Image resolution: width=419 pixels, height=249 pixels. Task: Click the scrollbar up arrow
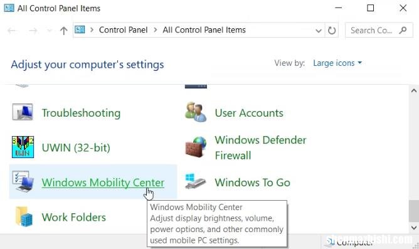(413, 91)
